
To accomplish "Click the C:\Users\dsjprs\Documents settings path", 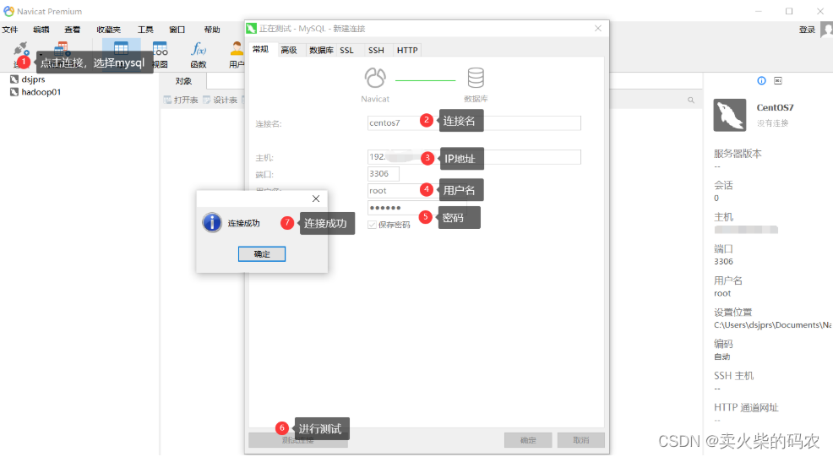I will (772, 324).
